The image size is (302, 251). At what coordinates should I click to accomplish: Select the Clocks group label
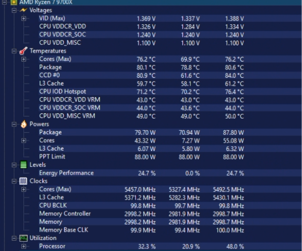tap(38, 181)
